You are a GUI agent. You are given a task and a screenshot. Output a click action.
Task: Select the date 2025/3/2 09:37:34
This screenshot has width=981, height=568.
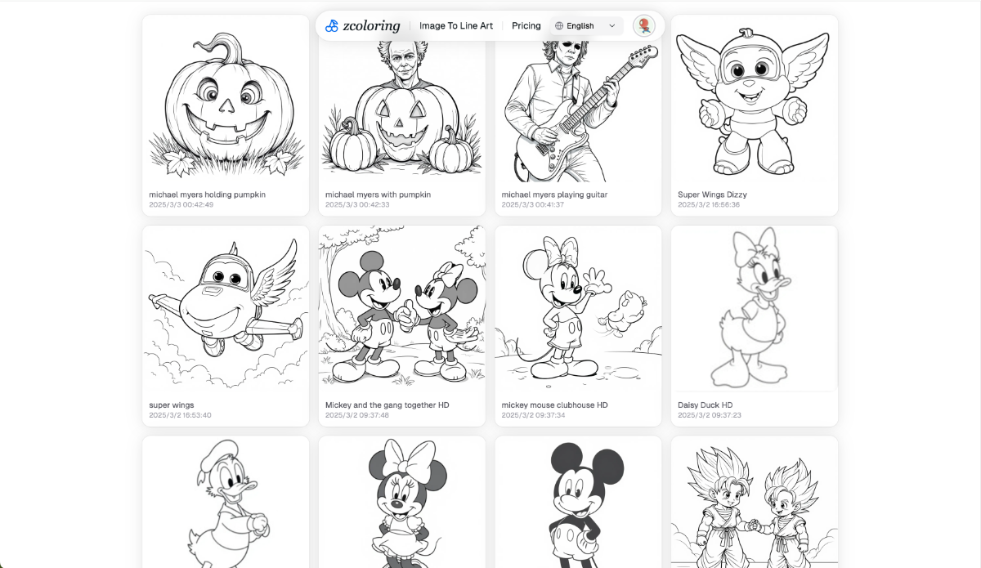pyautogui.click(x=533, y=415)
